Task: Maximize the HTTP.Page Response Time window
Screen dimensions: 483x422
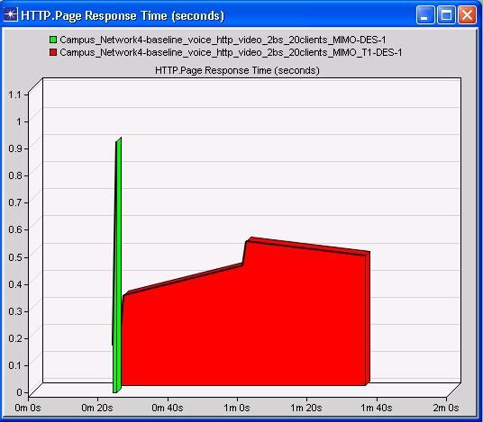Action: point(446,14)
